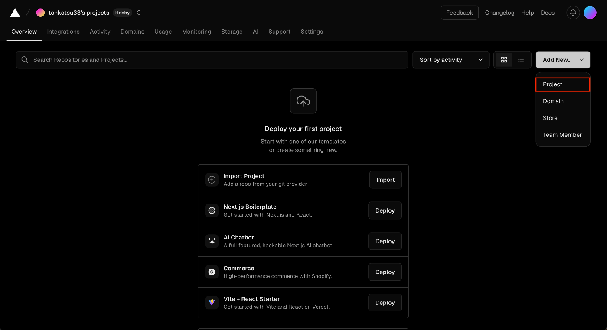Viewport: 607px width, 330px height.
Task: Click the AI Chatbot sparkle icon
Action: pos(212,241)
